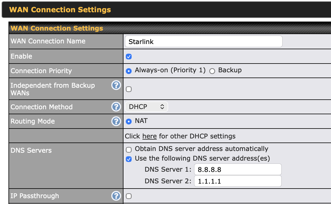Click the 'Enable' row label
This screenshot has height=204, width=331.
click(21, 56)
